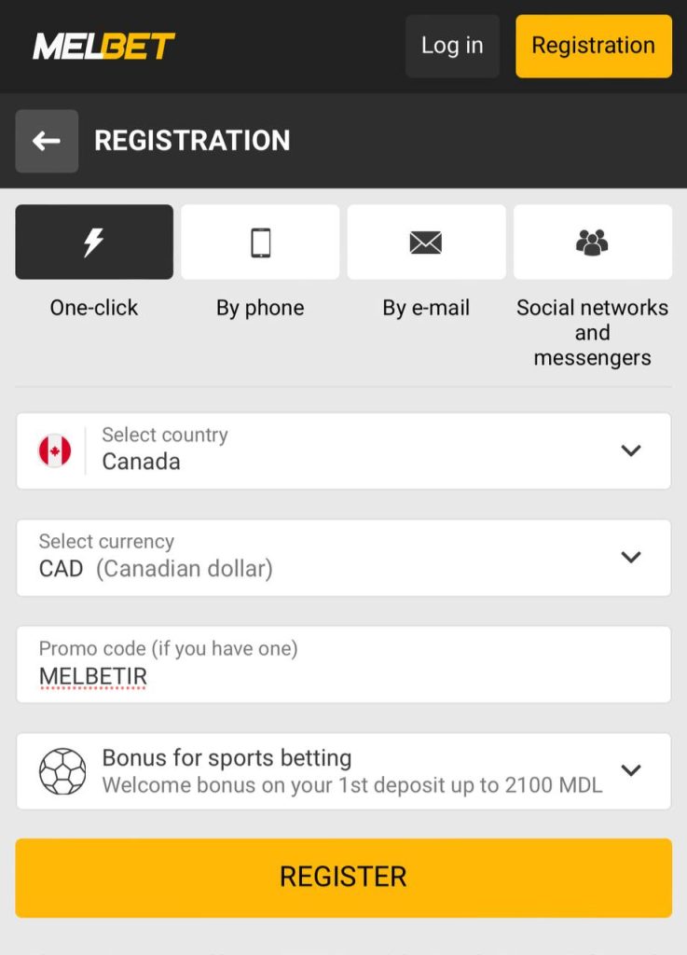Click the CAD Canadian dollar text
Screen dimensions: 687x955
pos(156,569)
